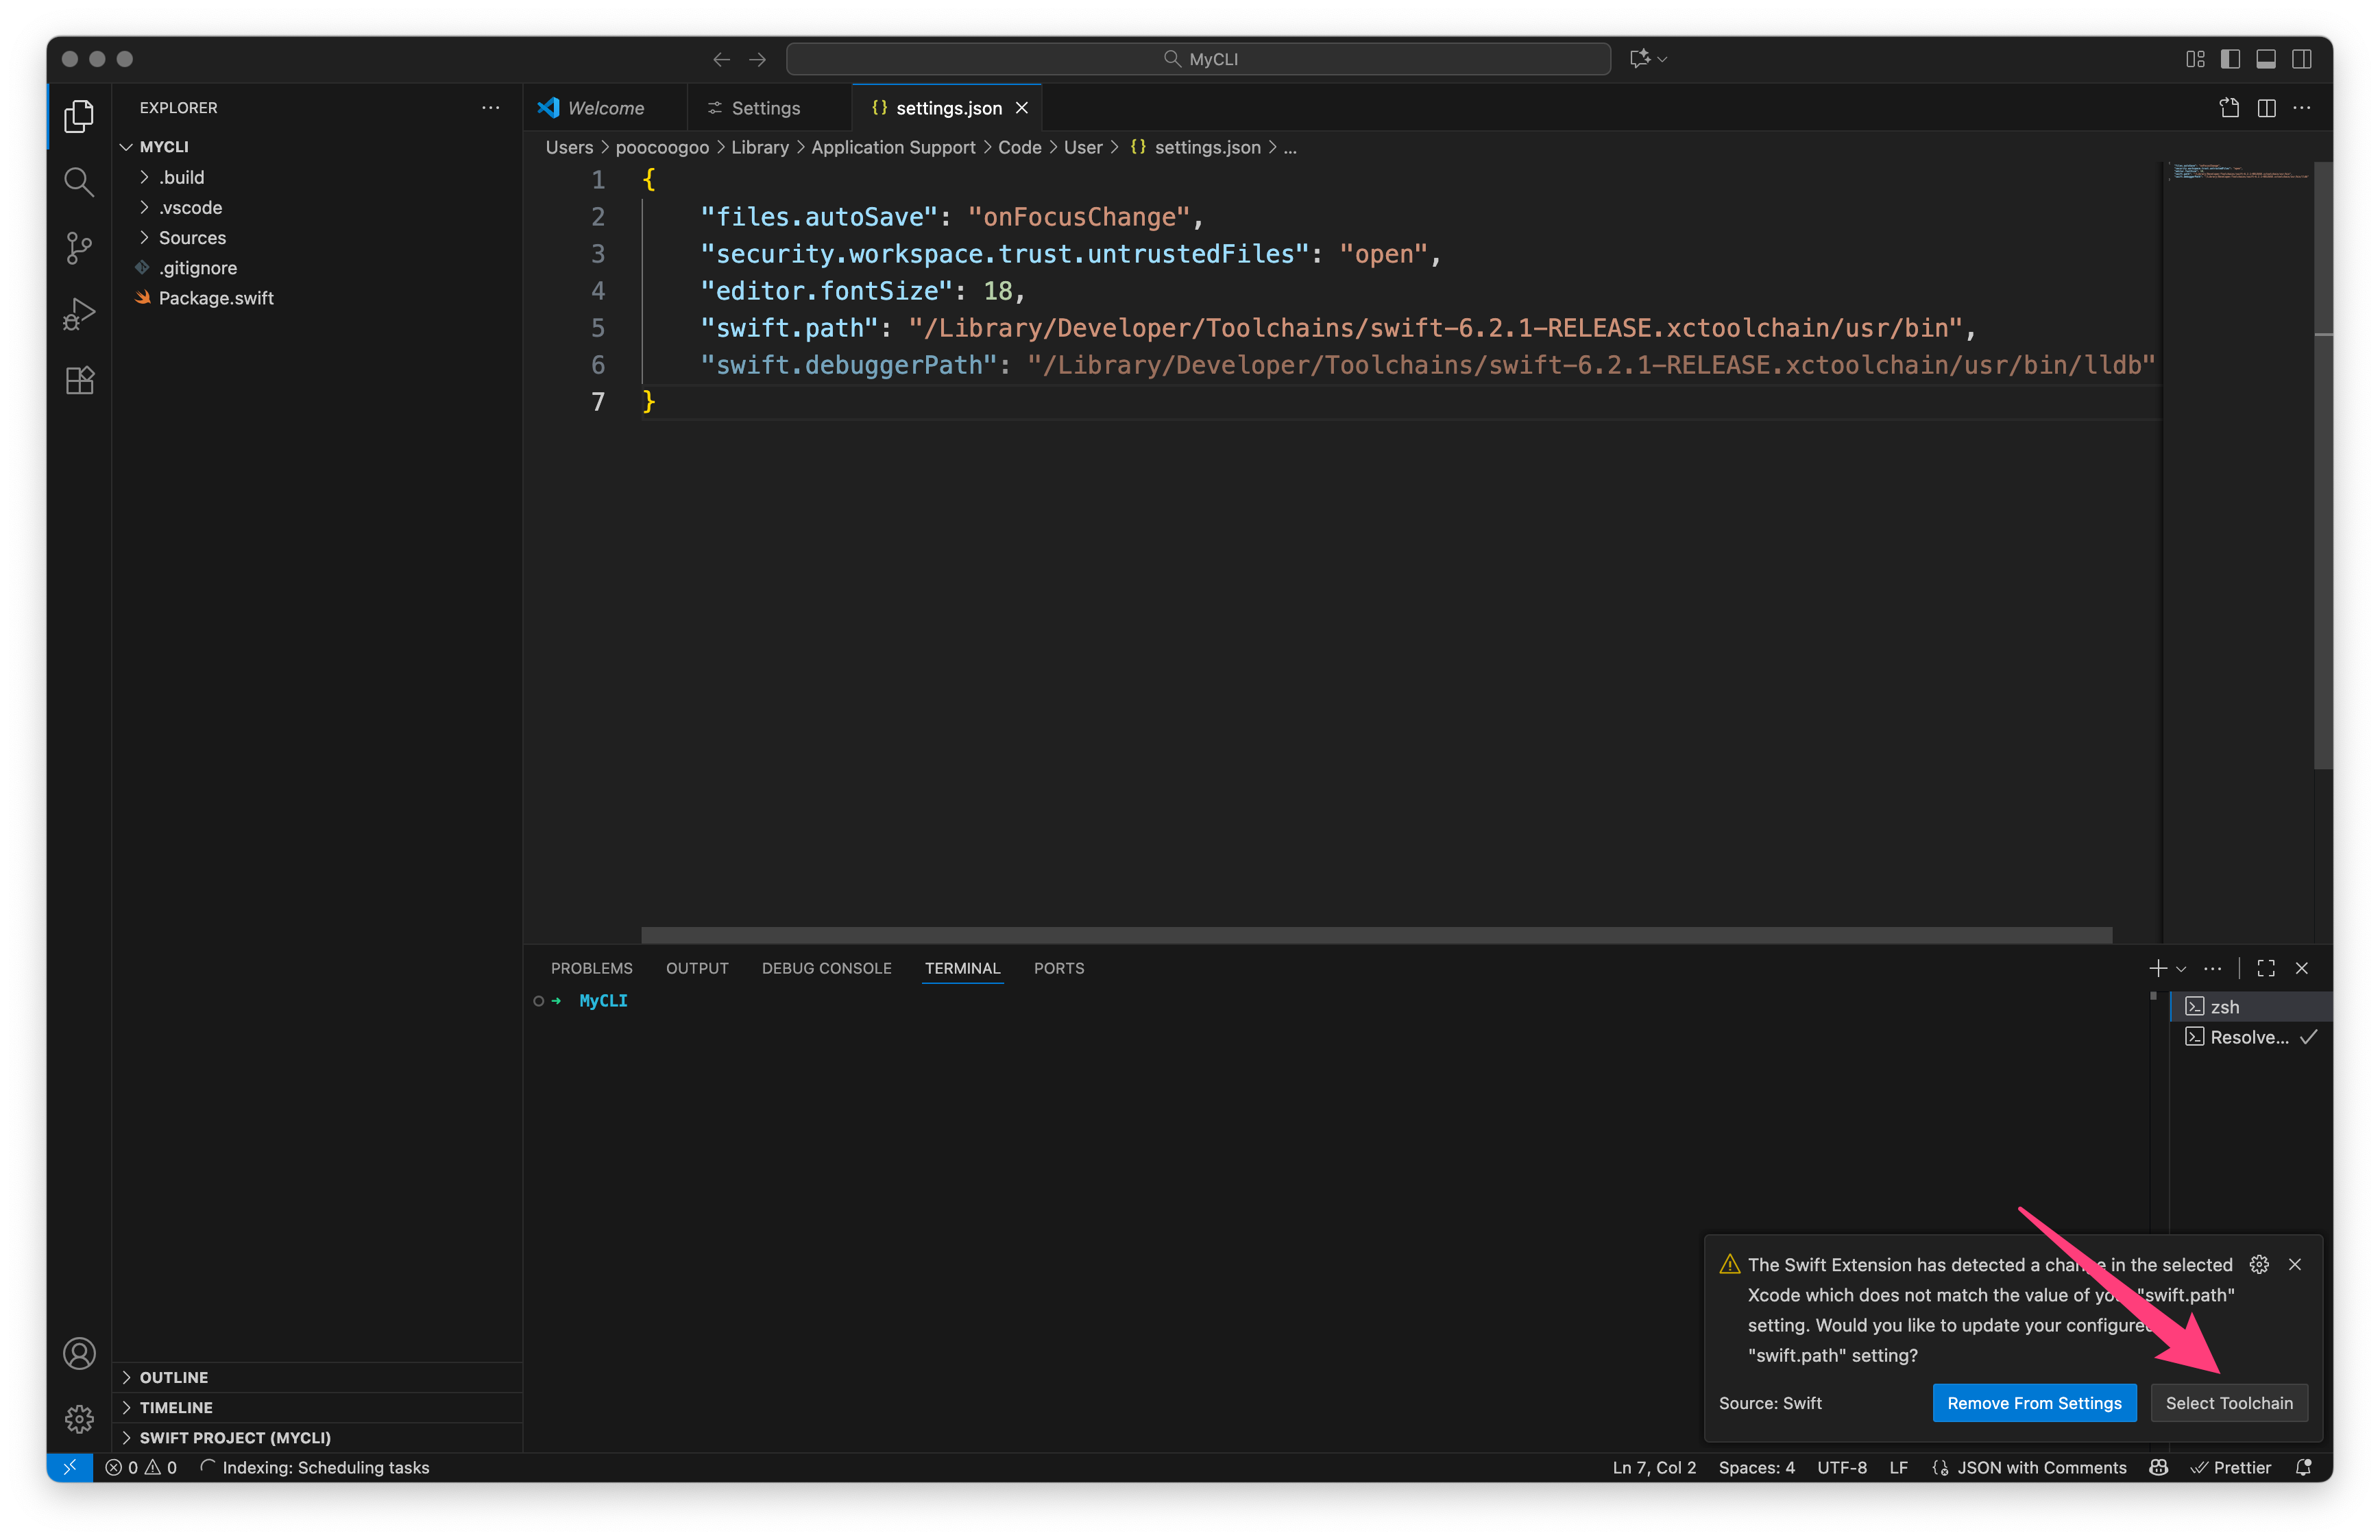
Task: Click the notification gear settings icon
Action: click(x=2259, y=1264)
